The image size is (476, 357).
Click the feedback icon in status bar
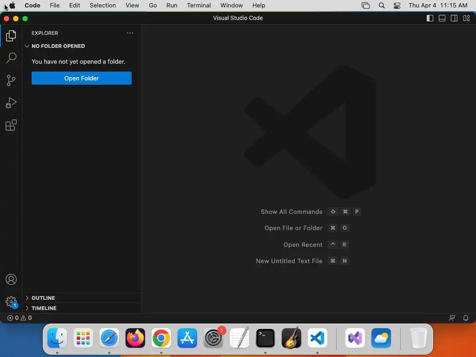[452, 318]
